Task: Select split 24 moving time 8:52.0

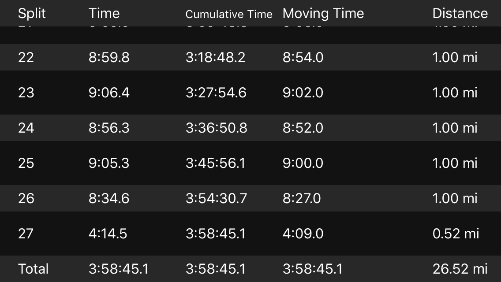Action: (x=303, y=128)
